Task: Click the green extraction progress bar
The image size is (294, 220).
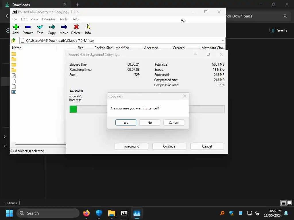Action: coord(73,109)
